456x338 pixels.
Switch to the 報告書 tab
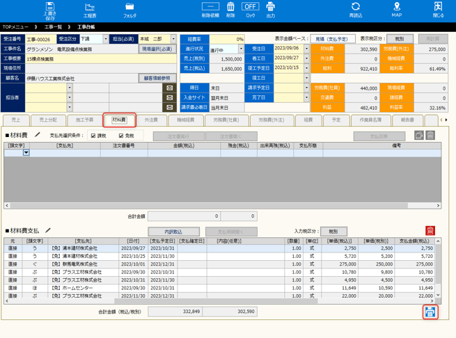point(407,120)
